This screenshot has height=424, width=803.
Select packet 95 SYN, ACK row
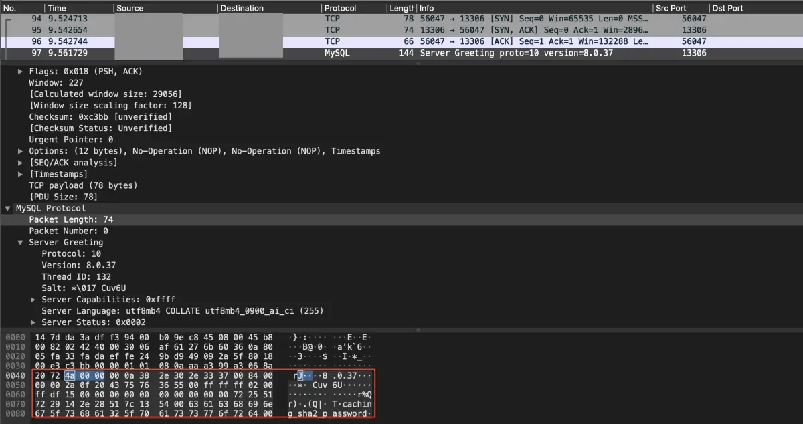[x=401, y=30]
